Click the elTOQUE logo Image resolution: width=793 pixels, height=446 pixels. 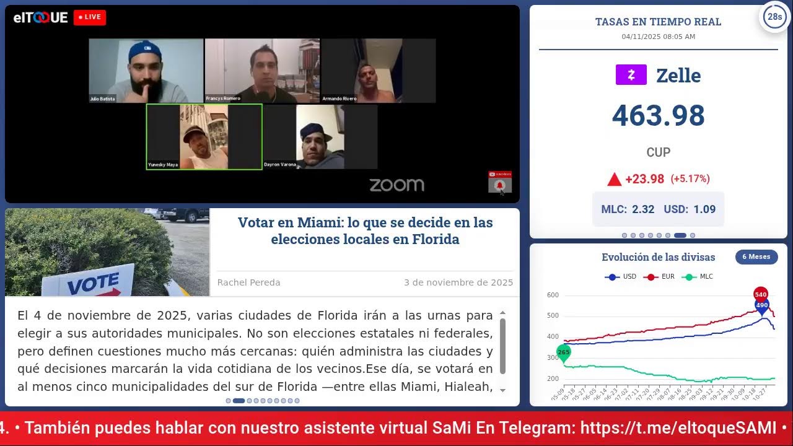point(40,17)
